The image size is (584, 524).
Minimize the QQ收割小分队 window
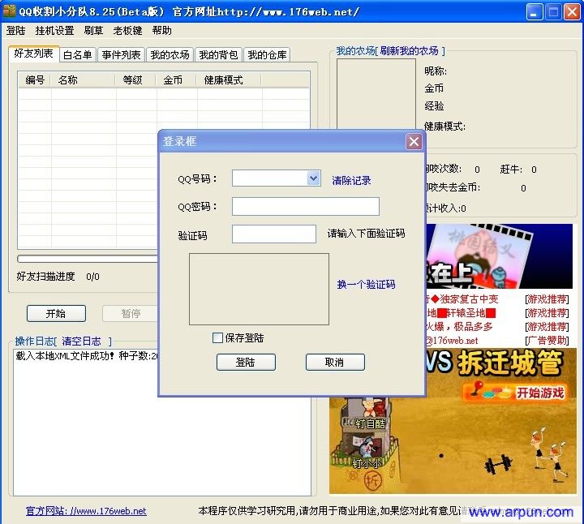(x=535, y=12)
